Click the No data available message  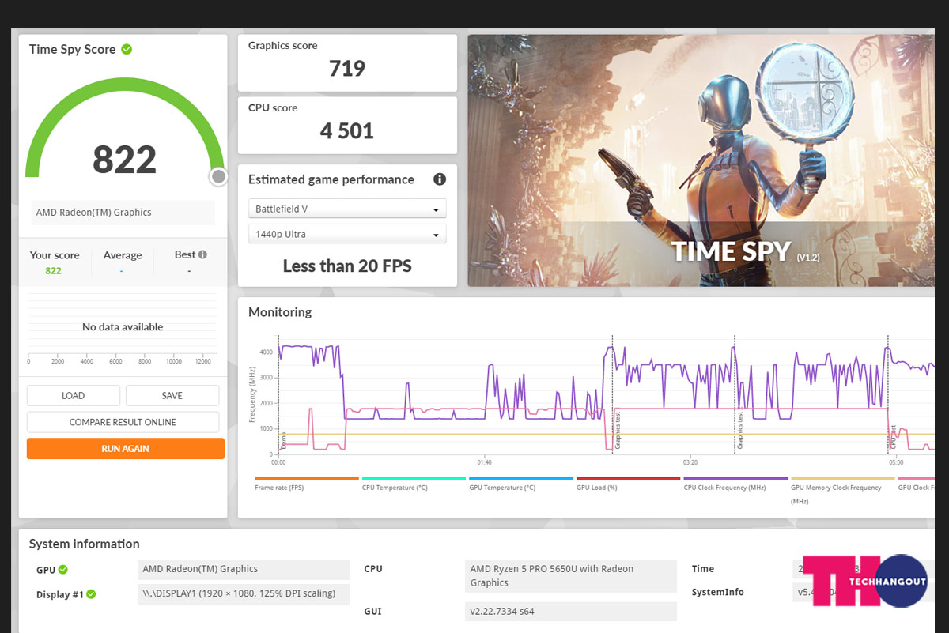tap(123, 327)
